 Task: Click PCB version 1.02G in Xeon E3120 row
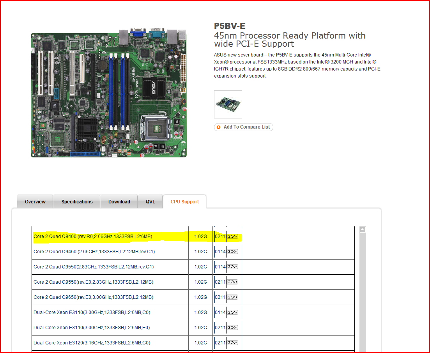[x=201, y=343]
